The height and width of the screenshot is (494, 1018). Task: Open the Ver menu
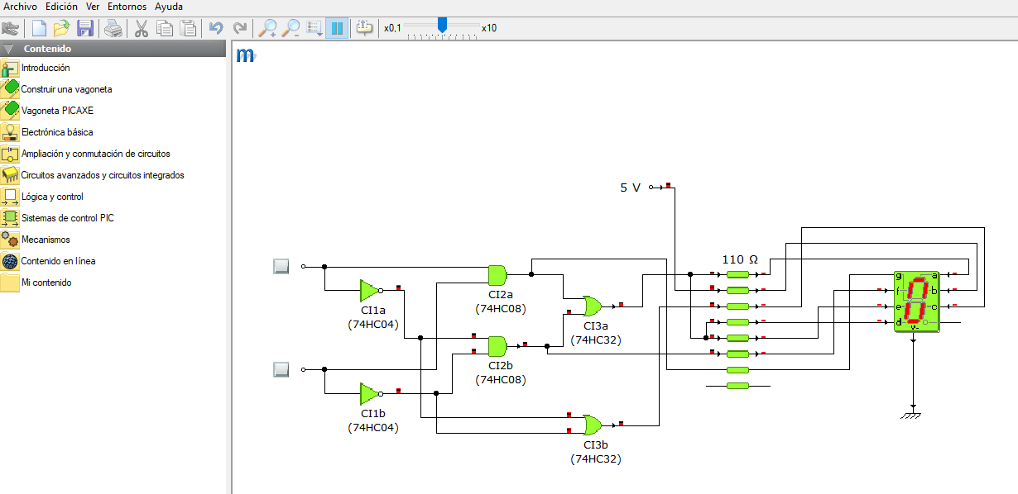point(93,6)
